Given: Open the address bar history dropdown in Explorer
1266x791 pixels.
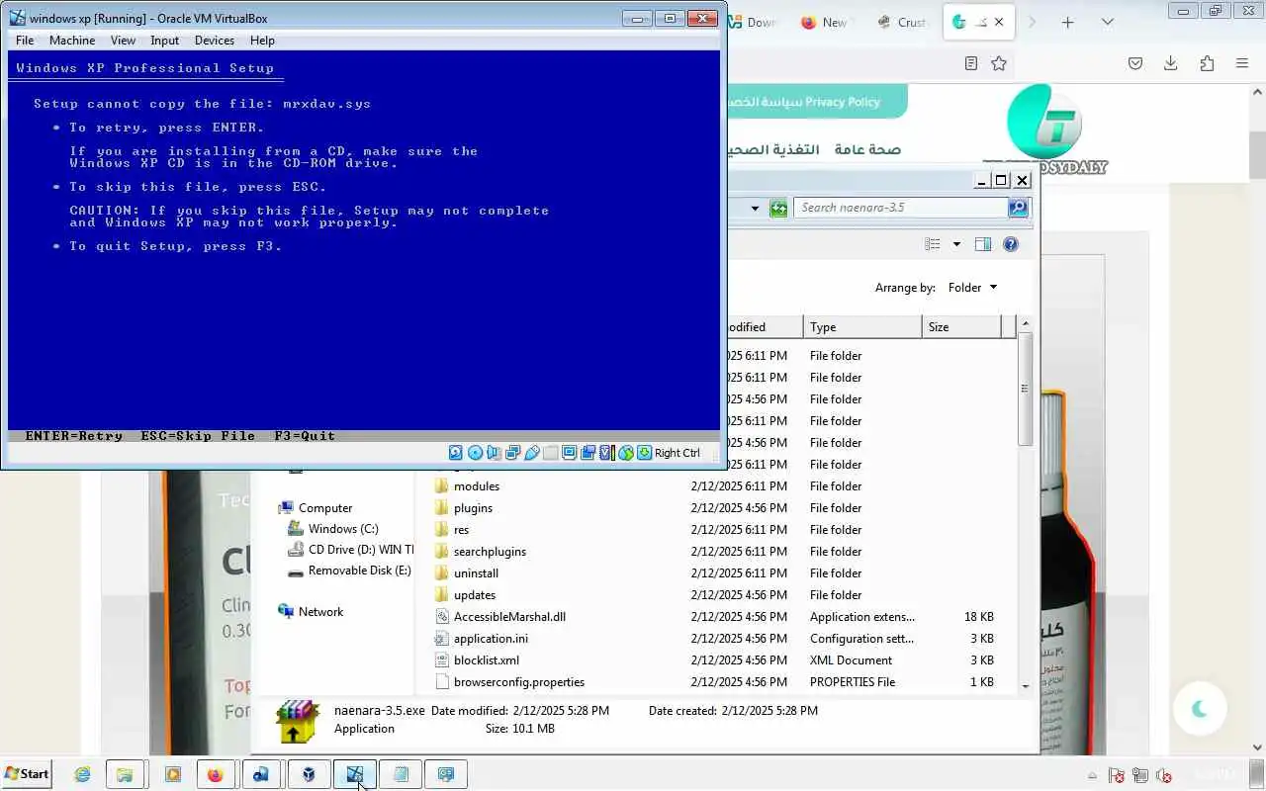Looking at the screenshot, I should pyautogui.click(x=755, y=208).
